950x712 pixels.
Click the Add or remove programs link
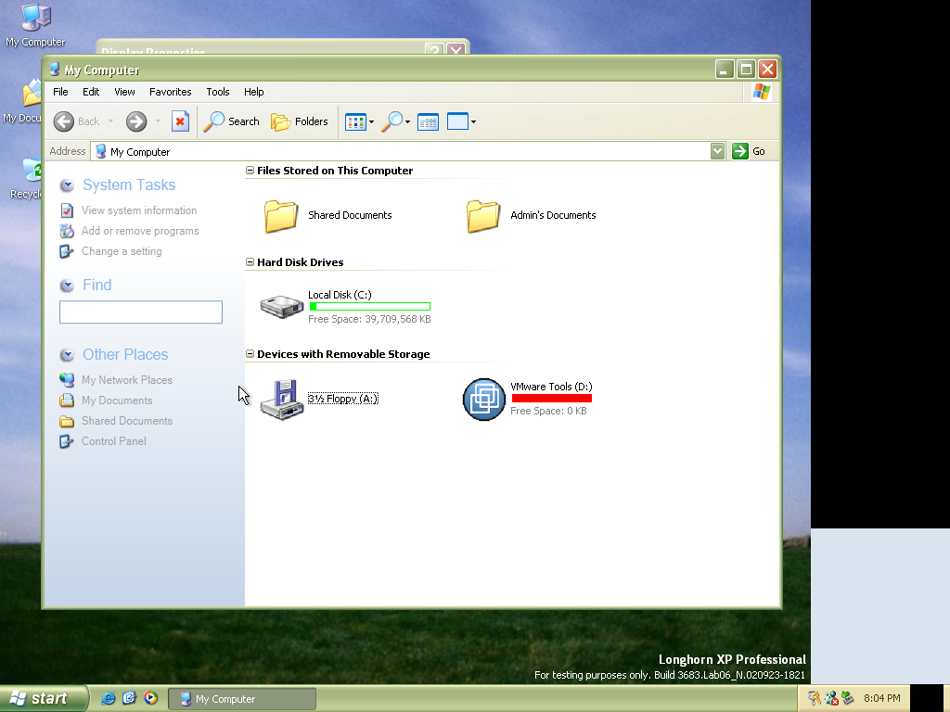140,231
